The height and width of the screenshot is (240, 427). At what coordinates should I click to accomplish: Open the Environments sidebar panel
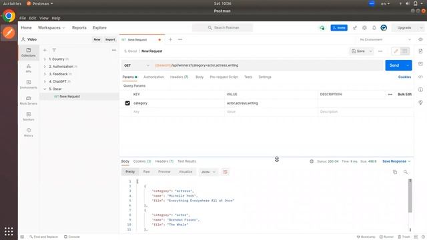click(x=28, y=85)
